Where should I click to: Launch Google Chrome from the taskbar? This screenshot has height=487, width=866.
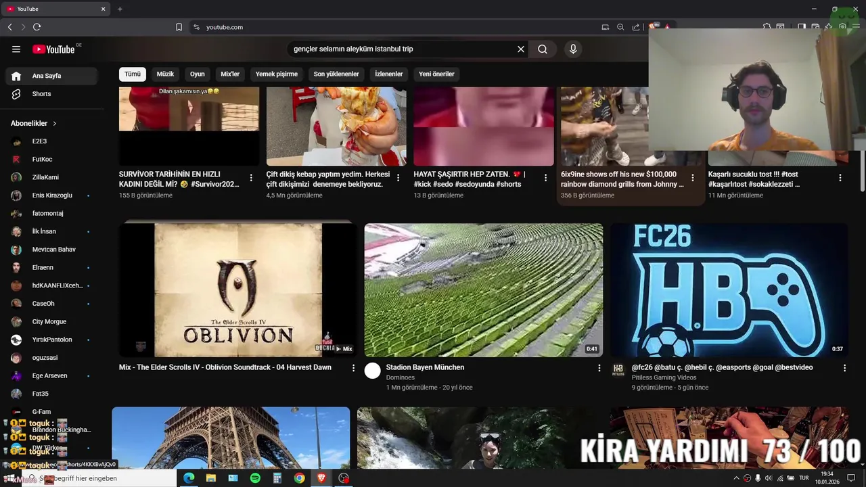tap(299, 478)
